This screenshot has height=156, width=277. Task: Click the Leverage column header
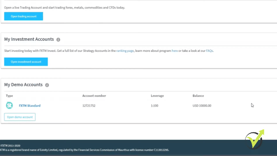(157, 96)
